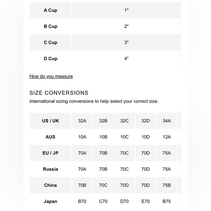
Task: Click the SIZE CONVERSIONS heading
Action: pos(59,93)
